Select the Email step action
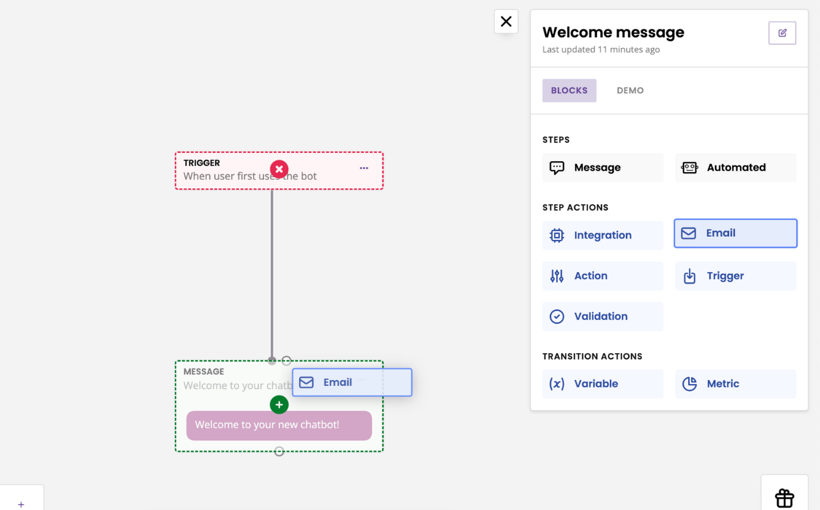The width and height of the screenshot is (820, 510). pos(735,233)
